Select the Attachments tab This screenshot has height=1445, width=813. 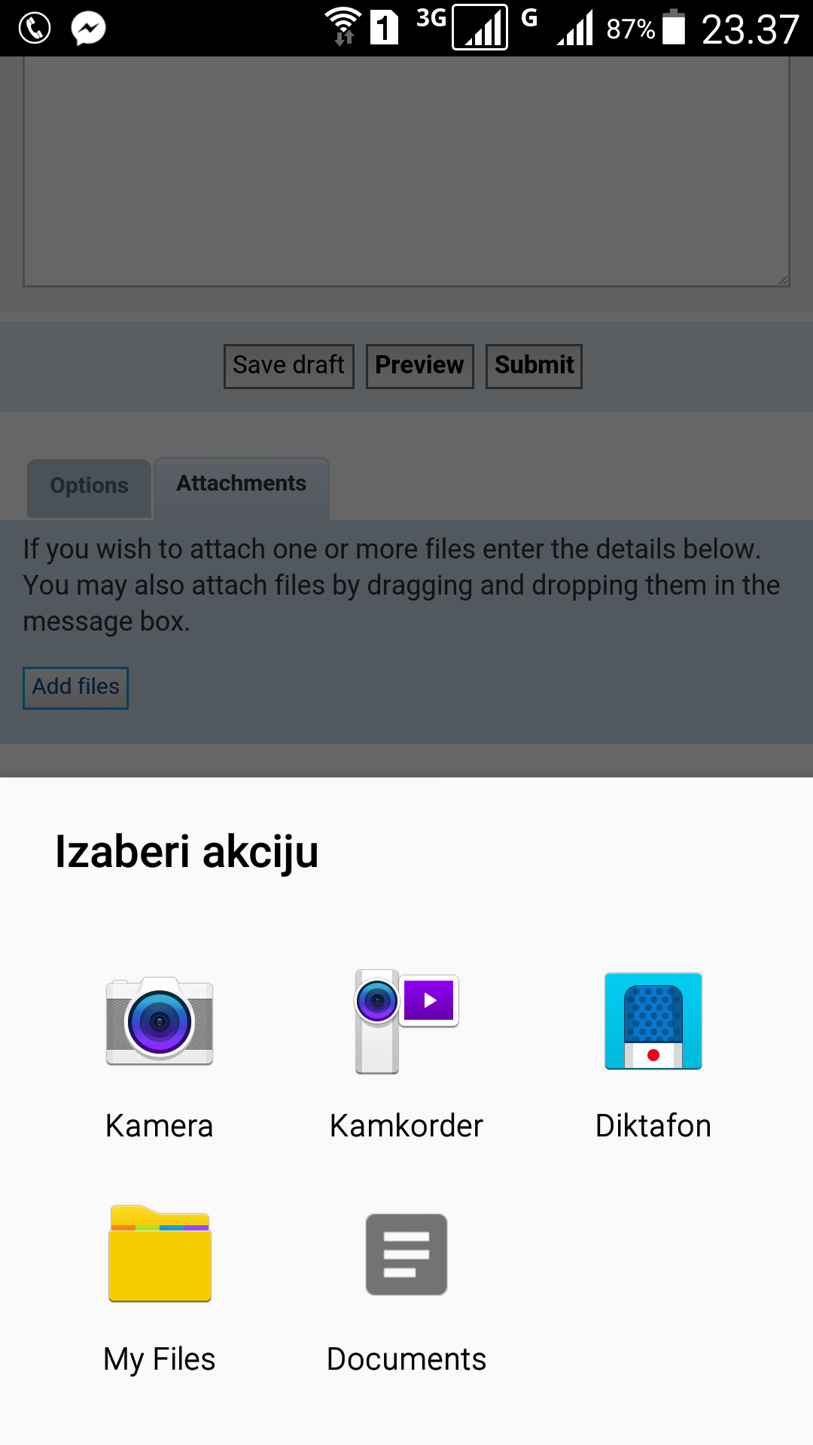click(242, 484)
